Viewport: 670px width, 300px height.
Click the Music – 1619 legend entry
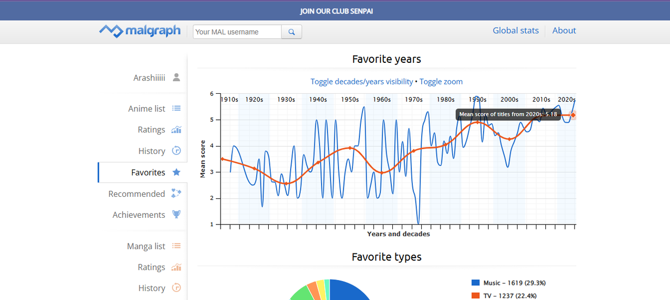click(x=514, y=283)
